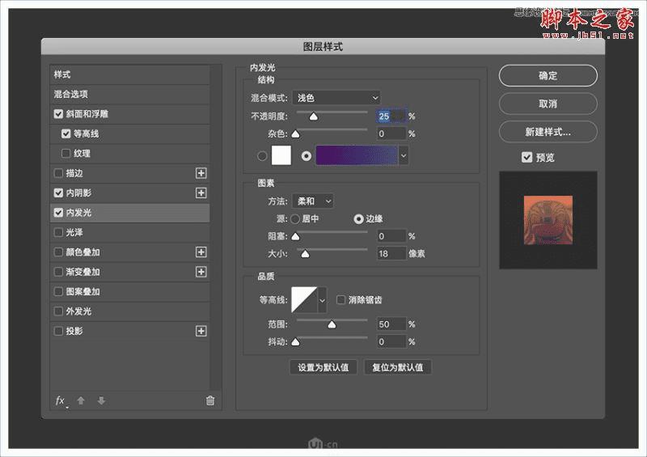This screenshot has width=647, height=457.
Task: Enable the 纹理 checkbox
Action: (x=66, y=154)
